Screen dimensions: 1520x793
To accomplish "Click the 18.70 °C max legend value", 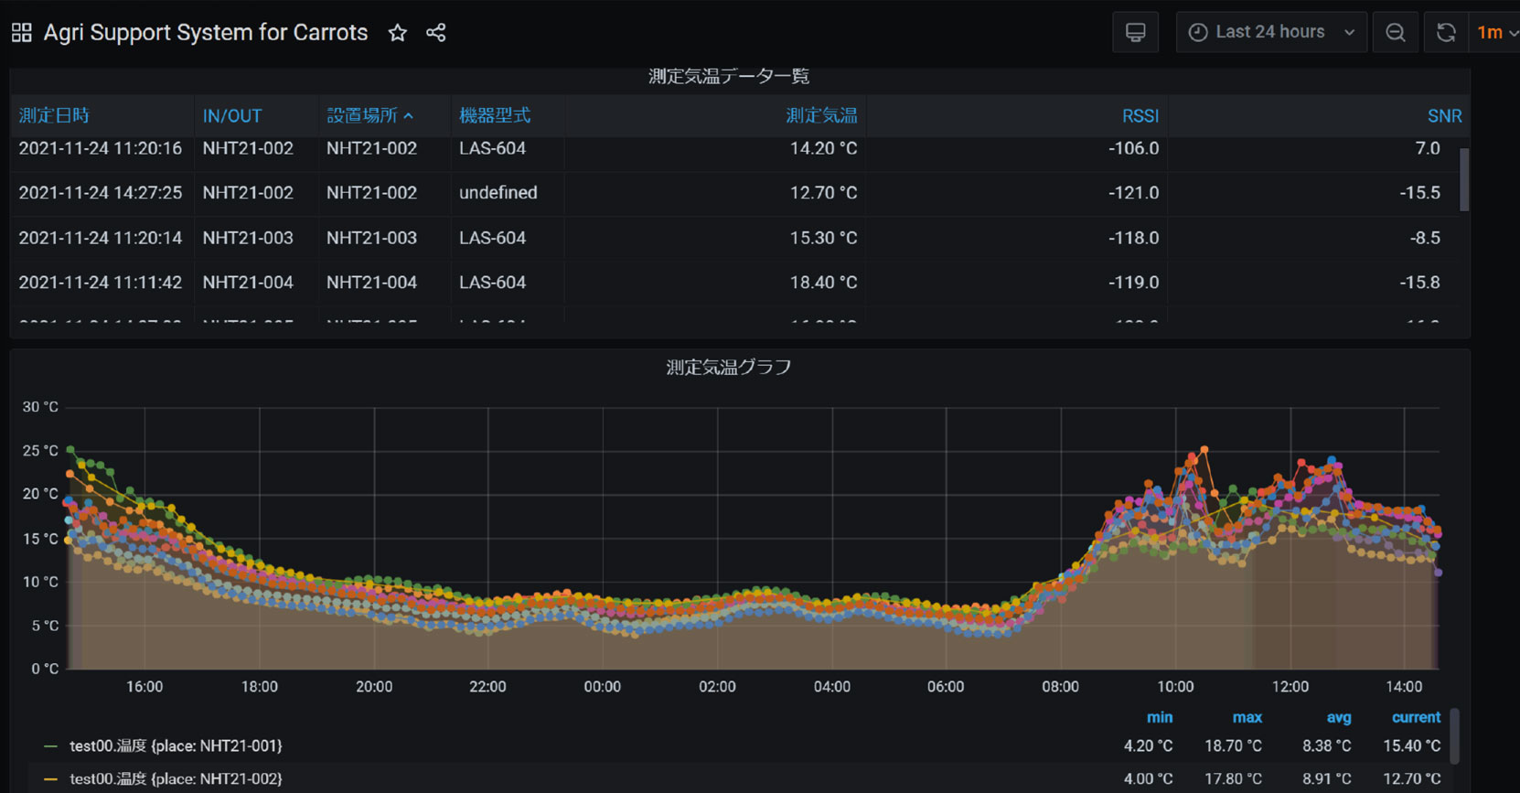I will [1233, 746].
